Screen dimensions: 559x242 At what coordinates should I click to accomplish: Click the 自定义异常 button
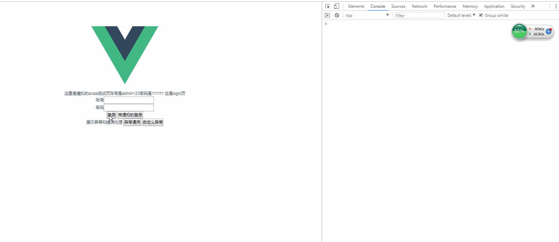point(153,122)
